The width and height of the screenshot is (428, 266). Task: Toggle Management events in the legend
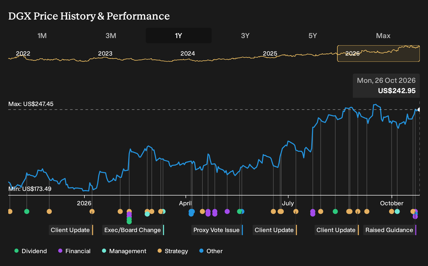click(x=124, y=251)
